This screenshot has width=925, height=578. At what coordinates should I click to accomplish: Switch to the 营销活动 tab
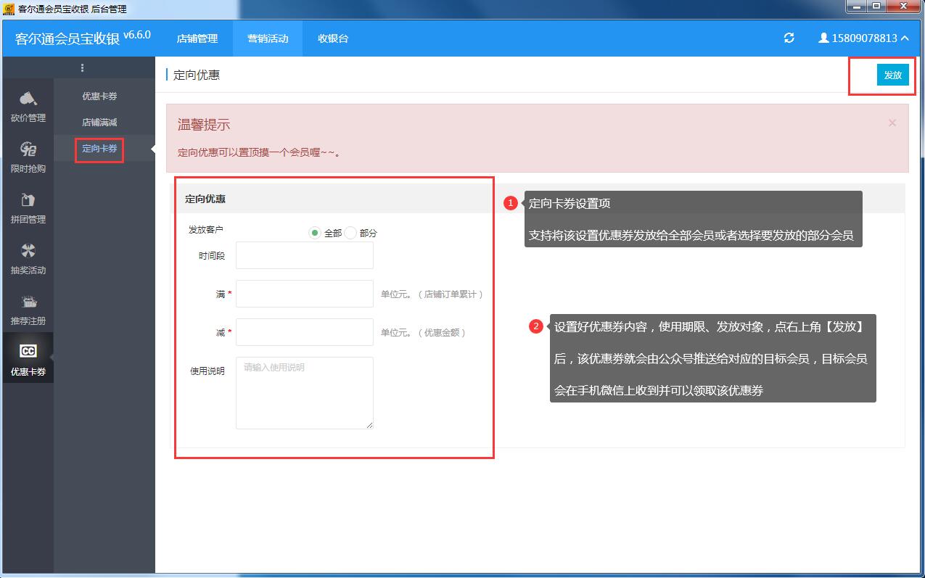point(268,38)
